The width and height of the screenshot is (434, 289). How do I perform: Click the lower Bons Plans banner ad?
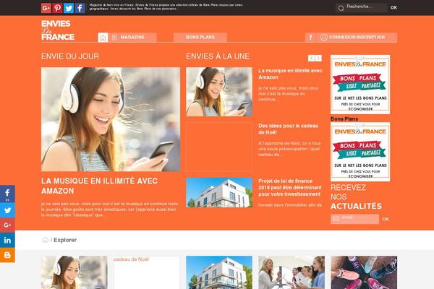(360, 152)
